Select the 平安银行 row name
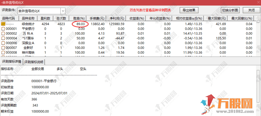This screenshot has width=261, height=116. tap(28, 29)
